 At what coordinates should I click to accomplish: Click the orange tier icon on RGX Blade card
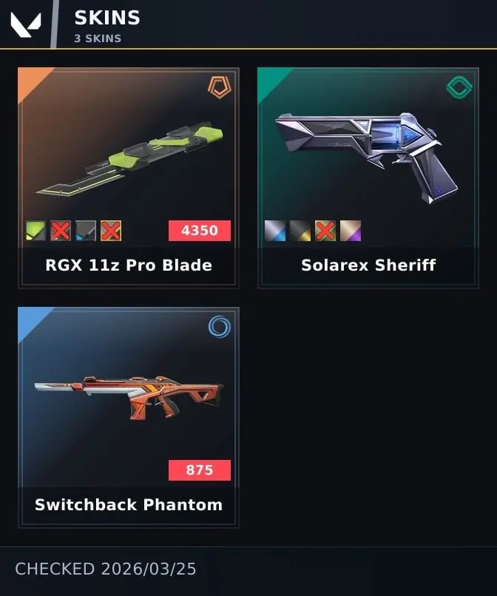coord(220,87)
